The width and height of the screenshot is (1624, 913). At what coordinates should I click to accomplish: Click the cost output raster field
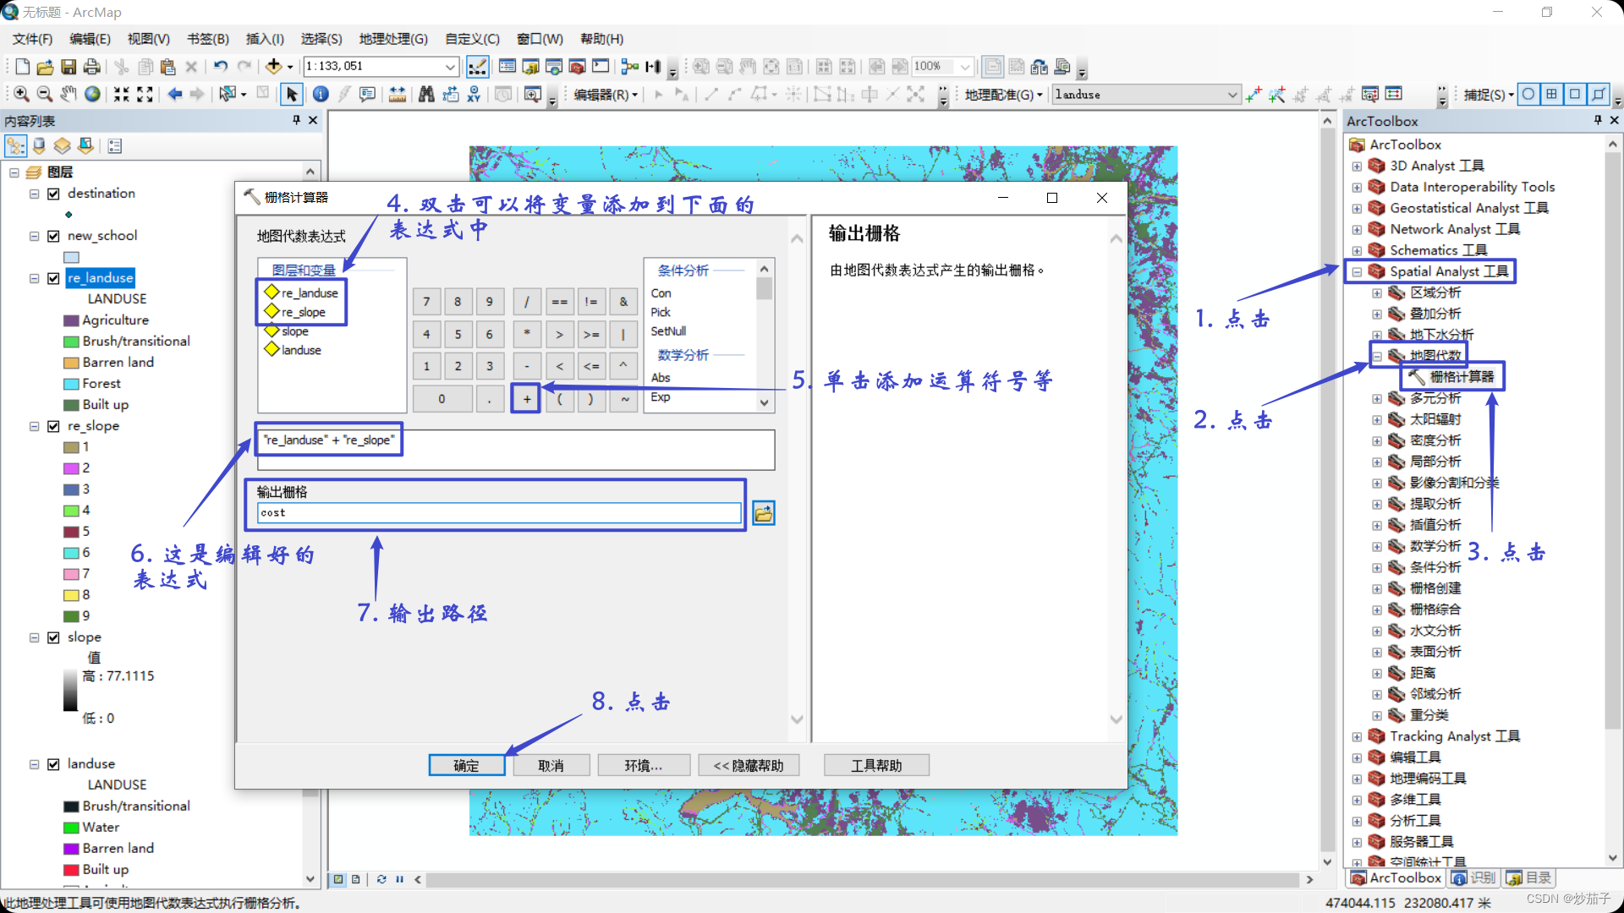pyautogui.click(x=499, y=513)
